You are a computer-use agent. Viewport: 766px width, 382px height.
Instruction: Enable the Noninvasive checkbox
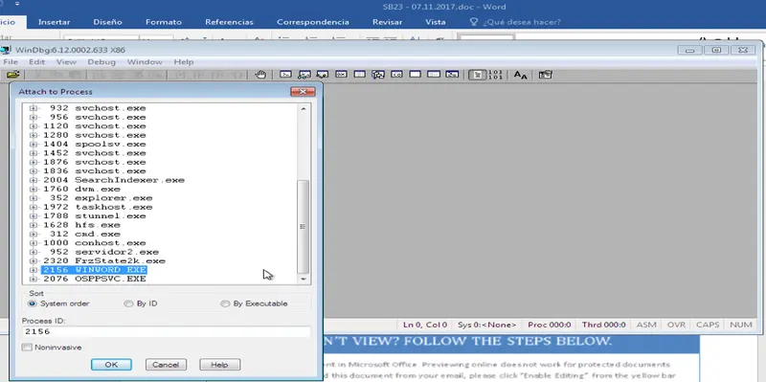pyautogui.click(x=28, y=348)
